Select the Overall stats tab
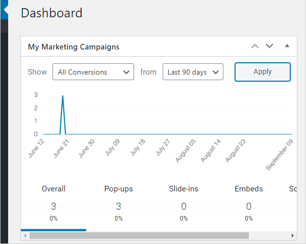The width and height of the screenshot is (306, 244). pos(54,189)
